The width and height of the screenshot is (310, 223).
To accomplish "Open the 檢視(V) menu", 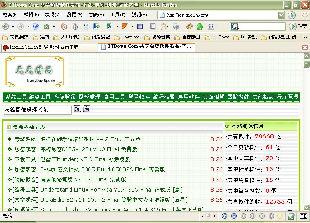I will (x=53, y=15).
